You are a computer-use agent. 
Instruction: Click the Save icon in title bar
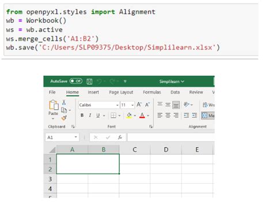coord(89,82)
